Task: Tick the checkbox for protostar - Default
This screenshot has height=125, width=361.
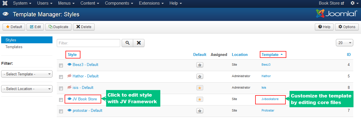Action: 61,112
